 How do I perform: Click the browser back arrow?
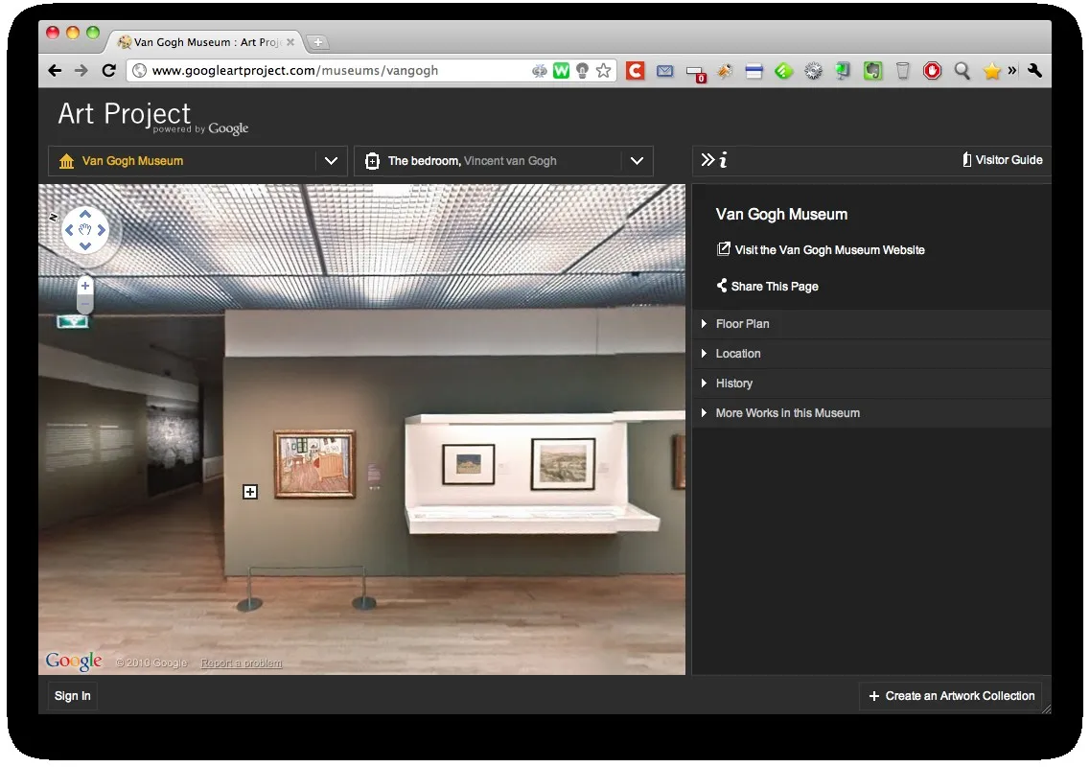(55, 70)
